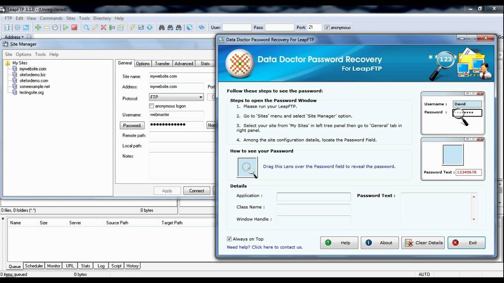Click the About button
Image resolution: width=504 pixels, height=283 pixels.
click(380, 243)
